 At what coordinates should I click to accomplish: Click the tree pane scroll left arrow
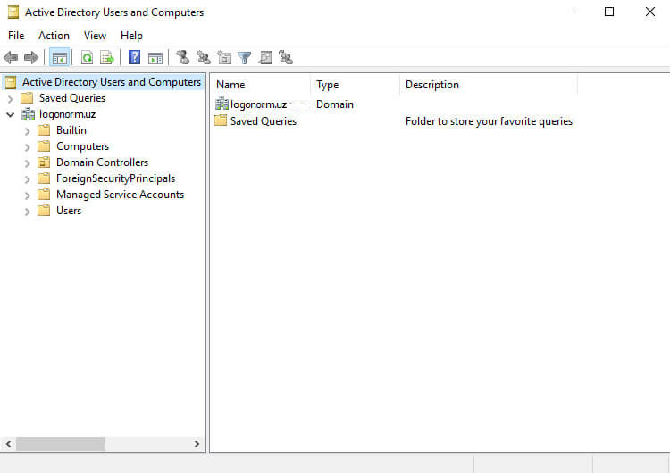point(8,444)
